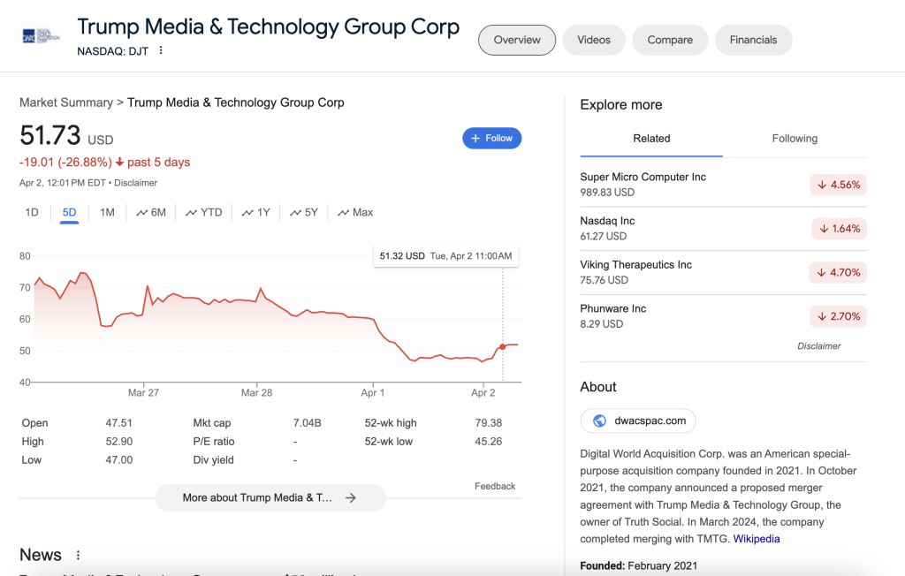
Task: Click the 1.64% down badge for Nasdaq Inc
Action: [x=840, y=229]
